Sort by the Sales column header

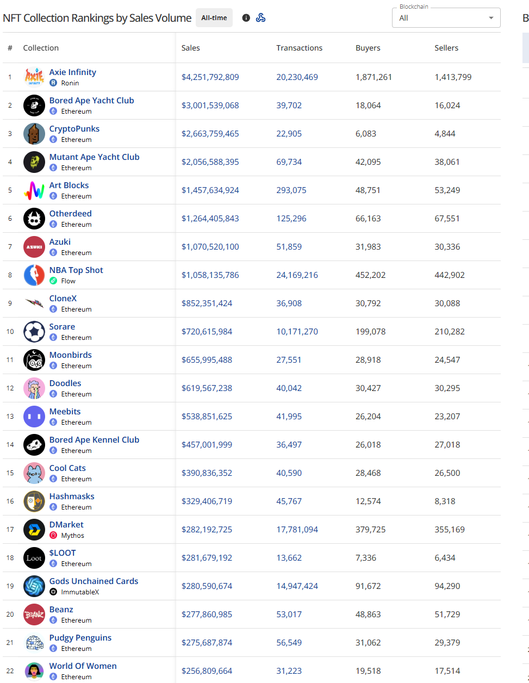click(x=191, y=48)
